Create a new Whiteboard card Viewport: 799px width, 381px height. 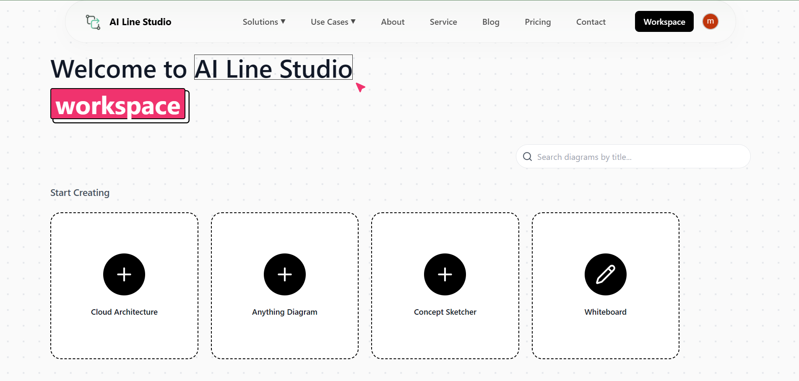605,285
